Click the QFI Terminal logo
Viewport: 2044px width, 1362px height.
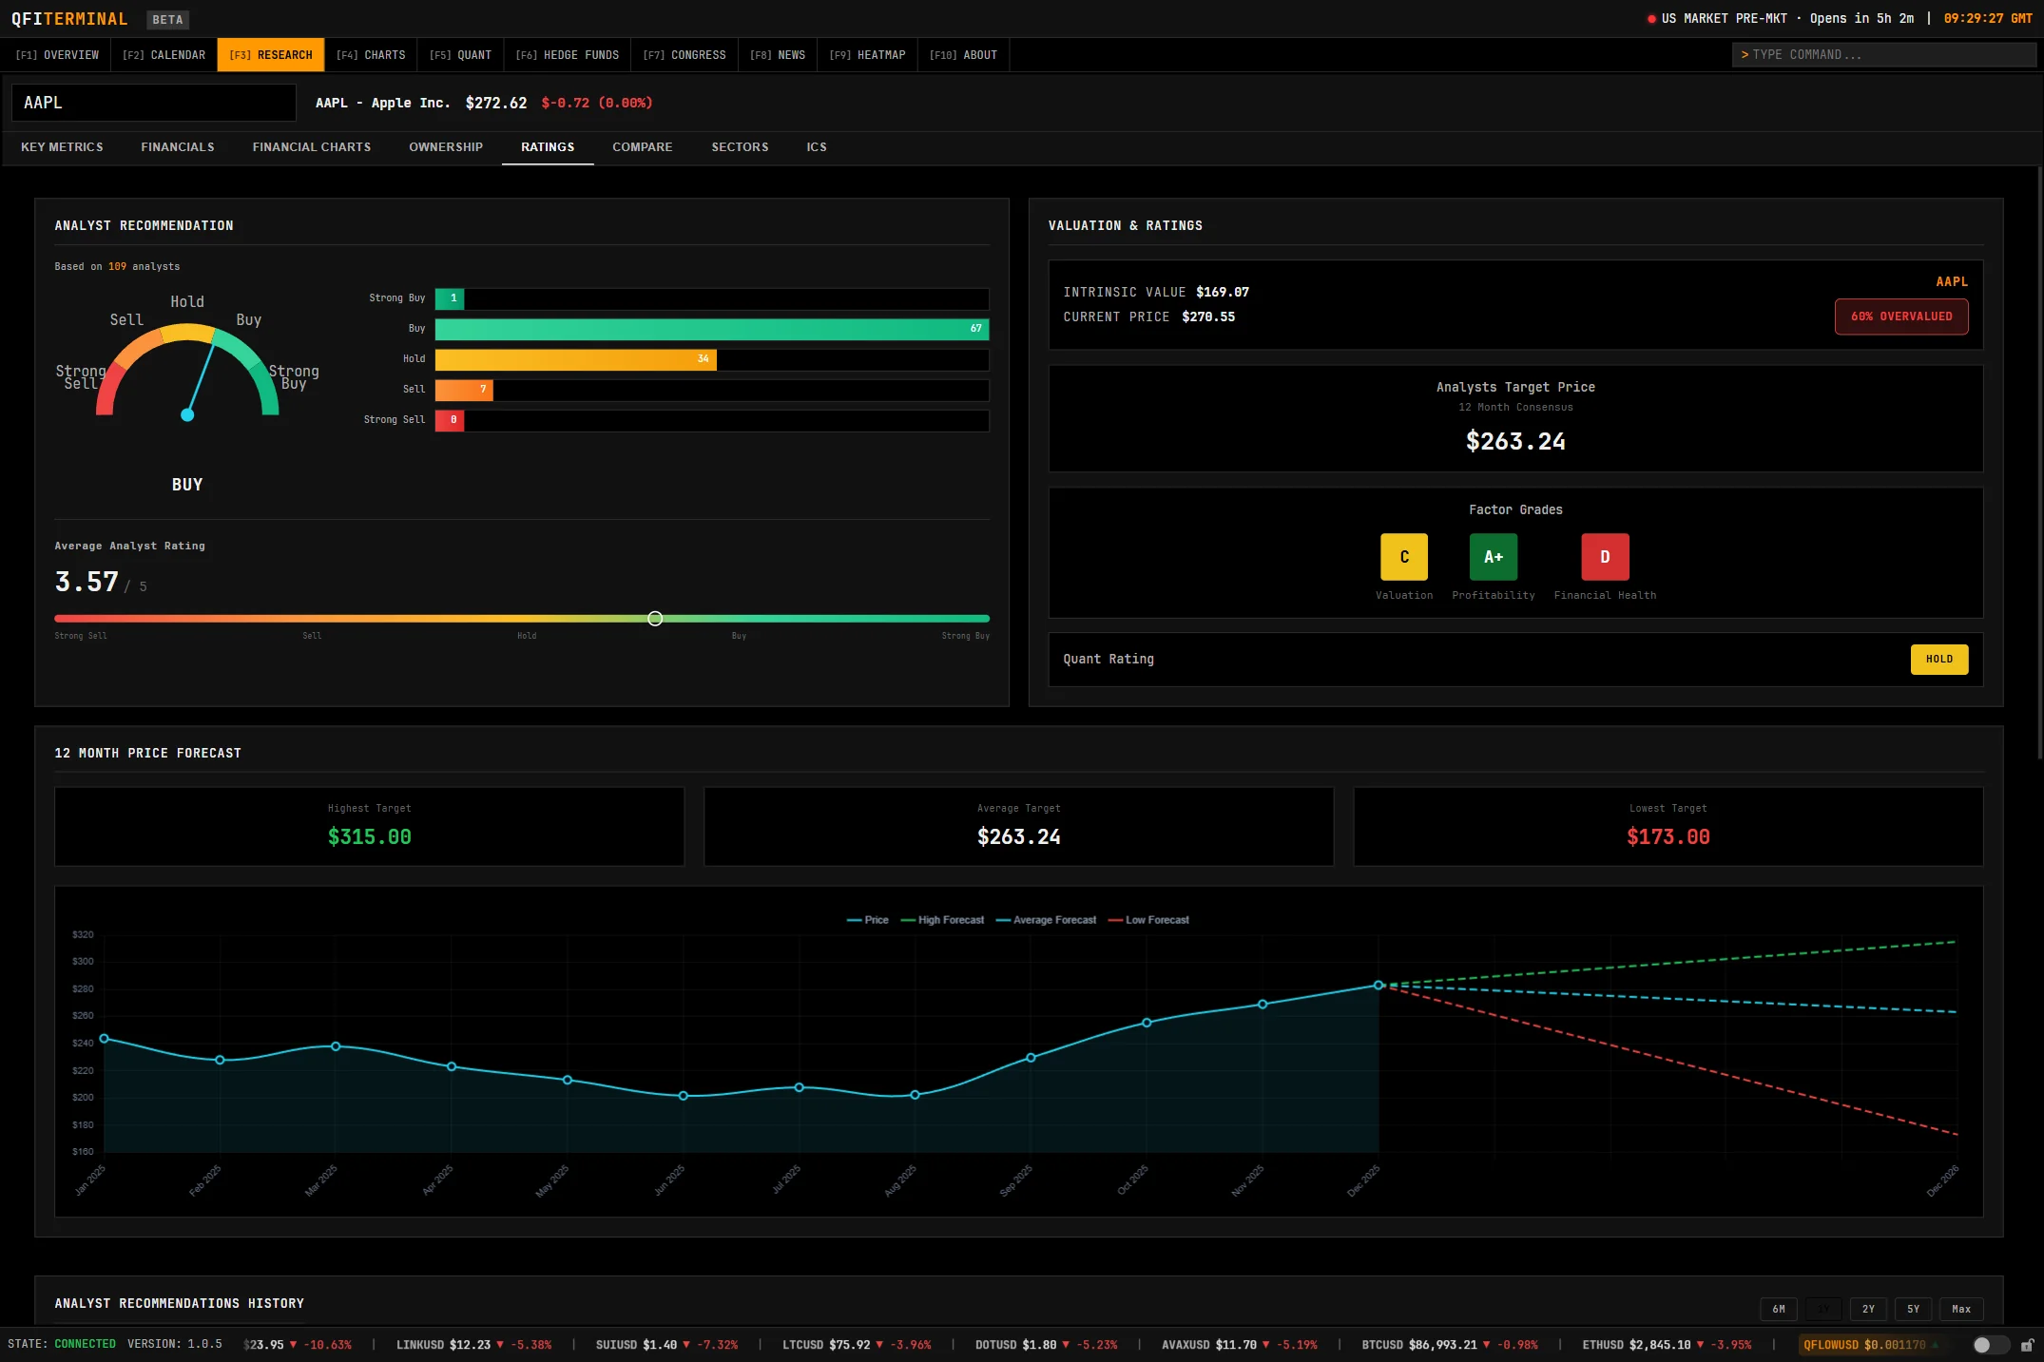(69, 19)
